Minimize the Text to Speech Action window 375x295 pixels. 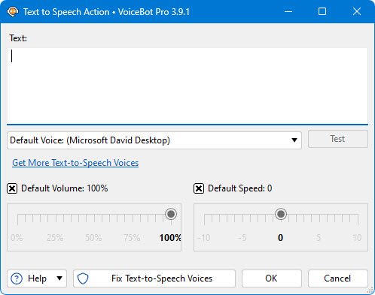[288, 11]
